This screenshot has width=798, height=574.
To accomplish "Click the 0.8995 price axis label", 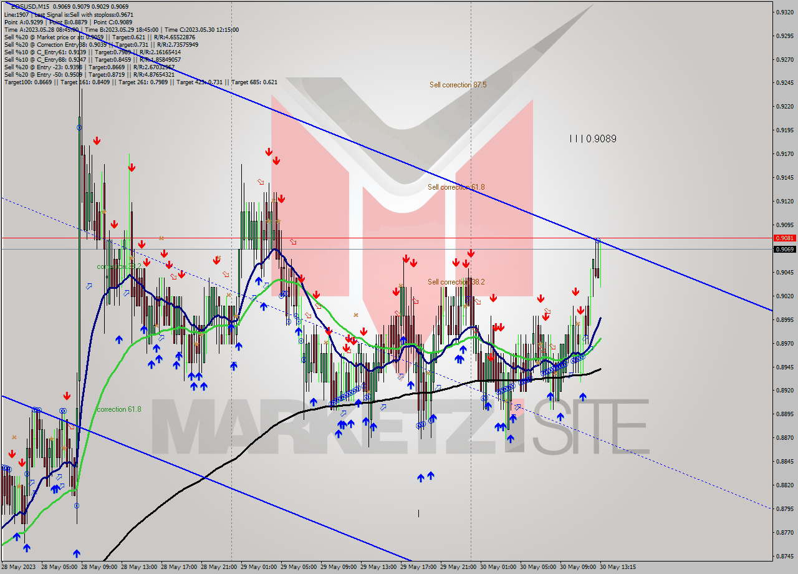I will [x=784, y=319].
